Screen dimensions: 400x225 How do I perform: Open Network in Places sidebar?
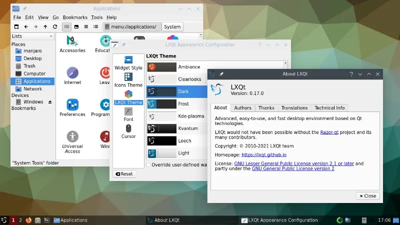pos(32,89)
